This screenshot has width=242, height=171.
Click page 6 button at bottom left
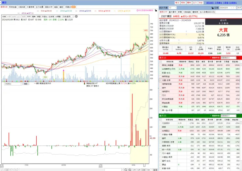tap(16, 170)
